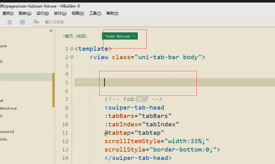
Task: Open the 视图(V) menu
Action: coord(78,13)
